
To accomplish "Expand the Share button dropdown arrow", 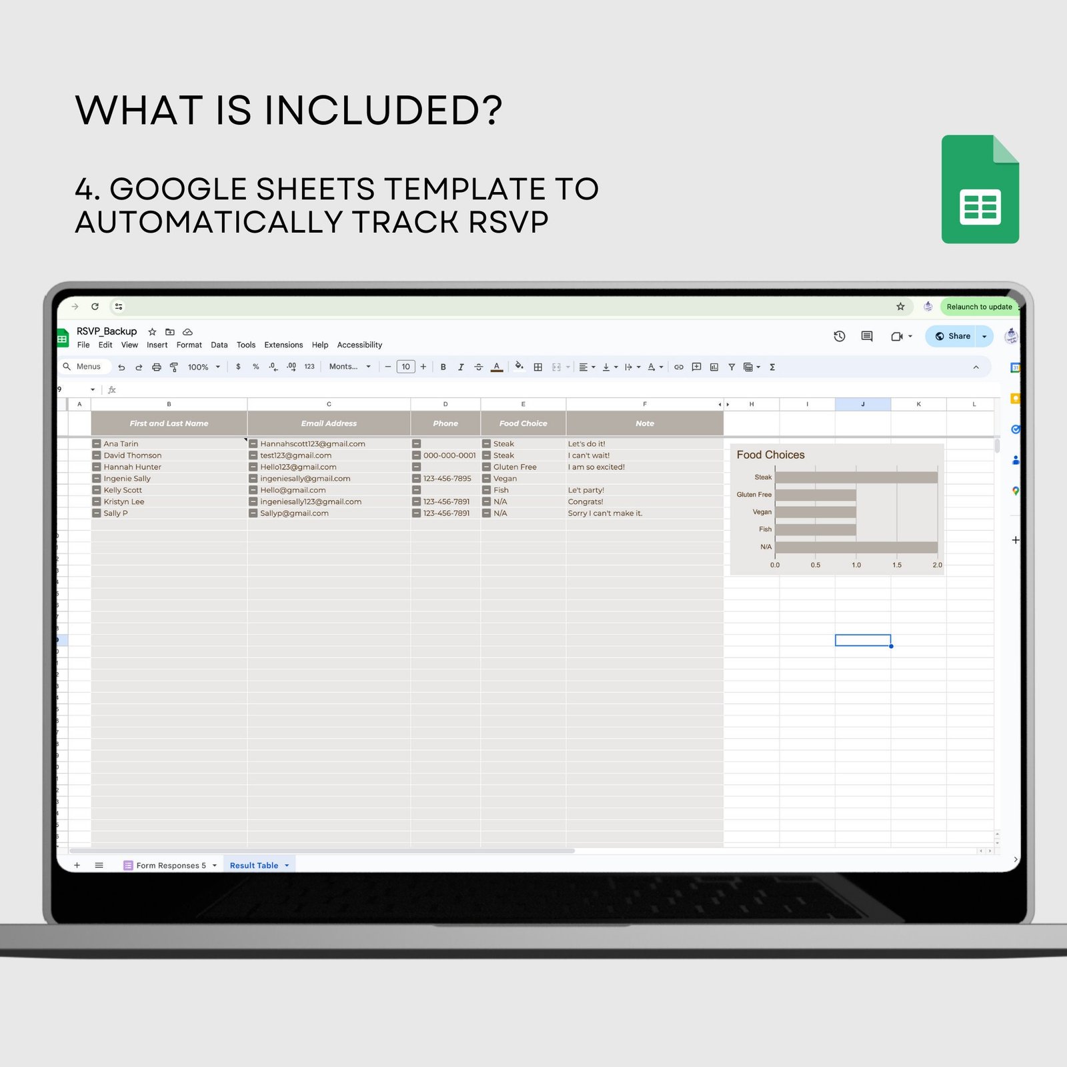I will pyautogui.click(x=984, y=336).
